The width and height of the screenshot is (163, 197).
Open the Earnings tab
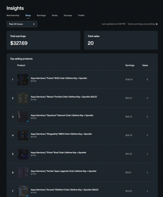tap(41, 15)
